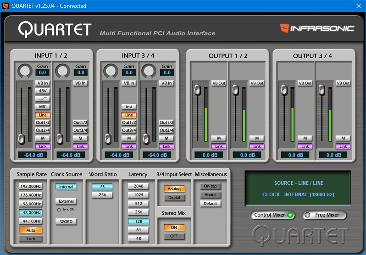The width and height of the screenshot is (366, 255).
Task: Toggle Link on Output 3
Action: [305, 146]
